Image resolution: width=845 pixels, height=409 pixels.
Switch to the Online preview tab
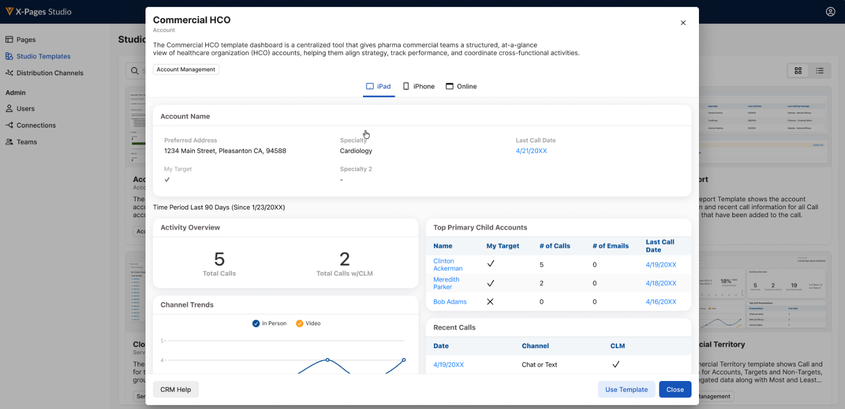pyautogui.click(x=461, y=87)
